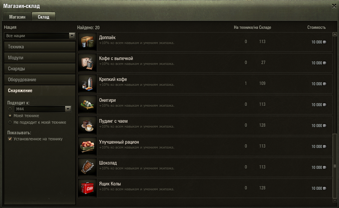Click the Пудинг с чаем icon
Screen dimensions: 339x208
pos(87,125)
